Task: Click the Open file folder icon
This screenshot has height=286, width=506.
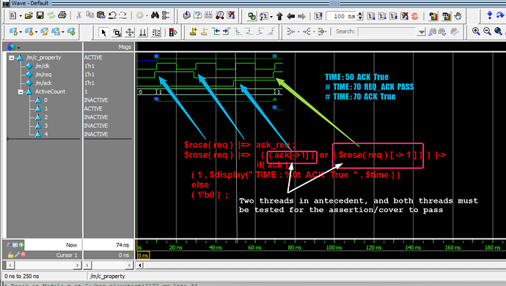Action: click(29, 15)
